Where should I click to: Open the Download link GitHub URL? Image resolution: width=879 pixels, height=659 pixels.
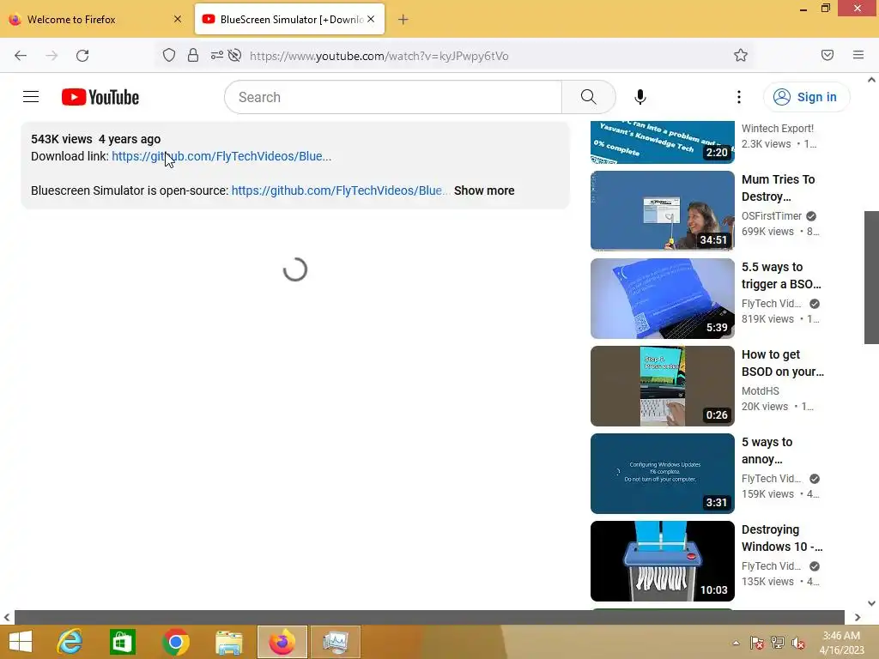click(x=221, y=156)
